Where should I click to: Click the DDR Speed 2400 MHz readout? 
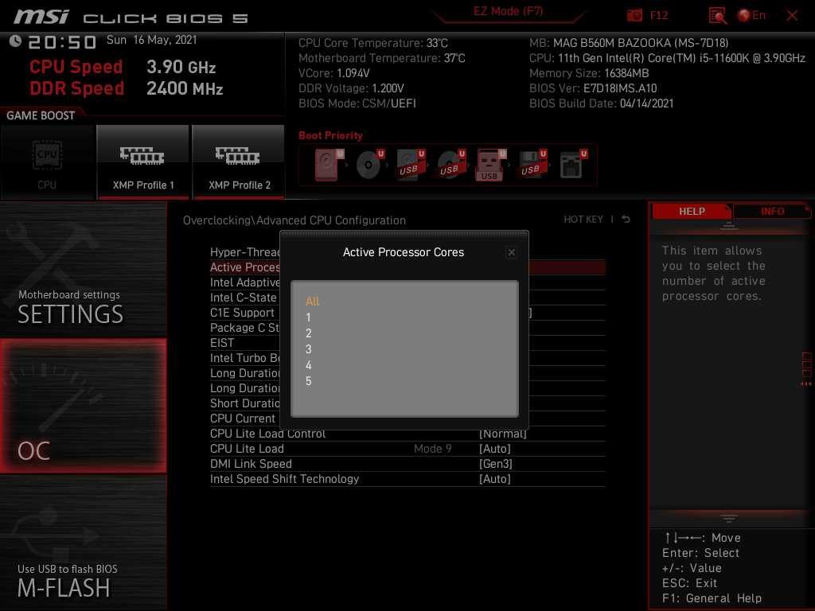tap(127, 88)
